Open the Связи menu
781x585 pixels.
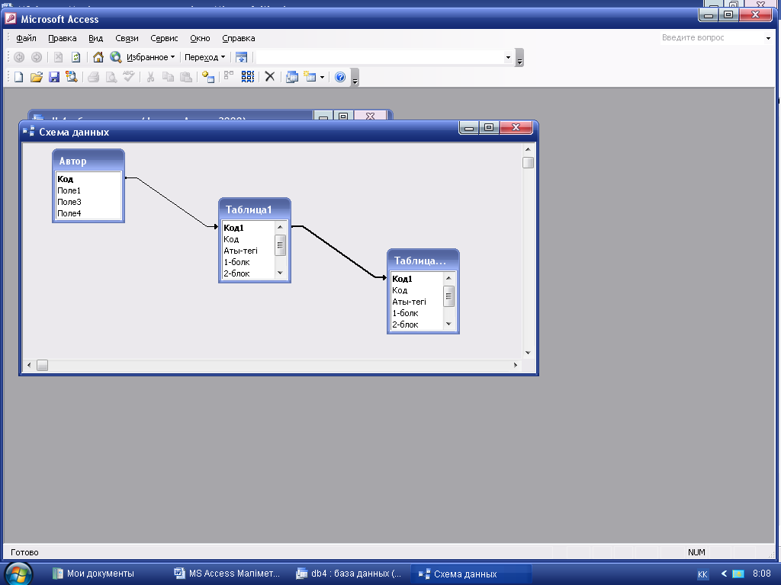tap(127, 38)
